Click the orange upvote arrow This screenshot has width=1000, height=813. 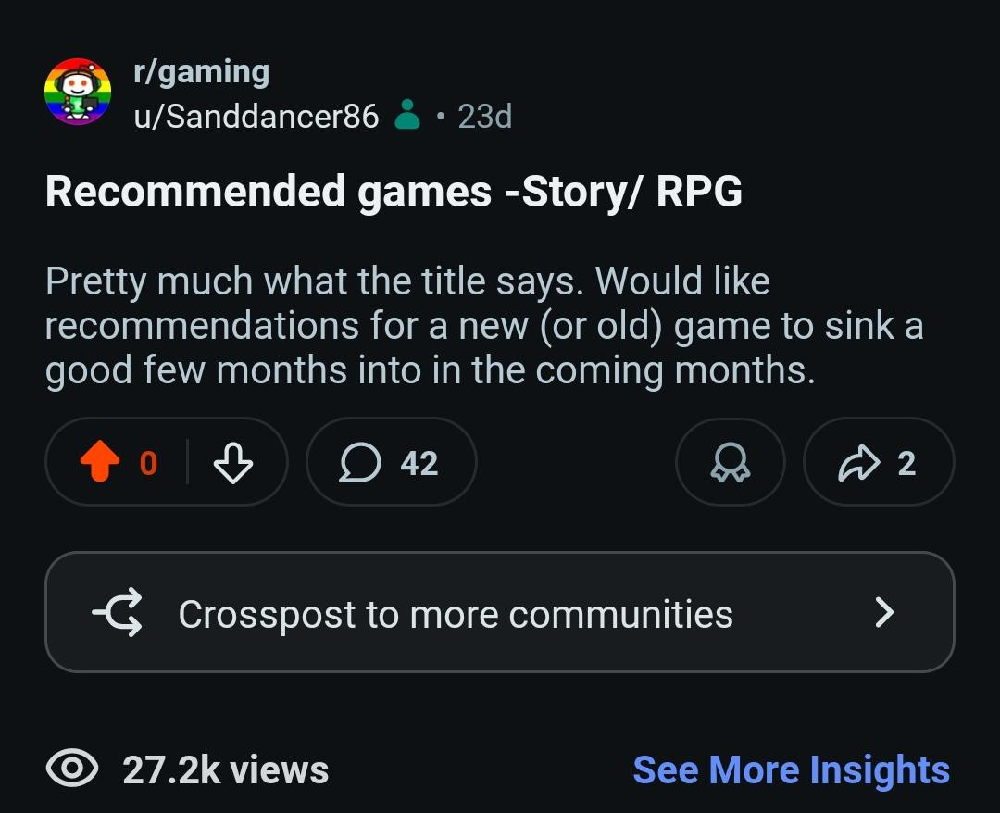(x=100, y=461)
